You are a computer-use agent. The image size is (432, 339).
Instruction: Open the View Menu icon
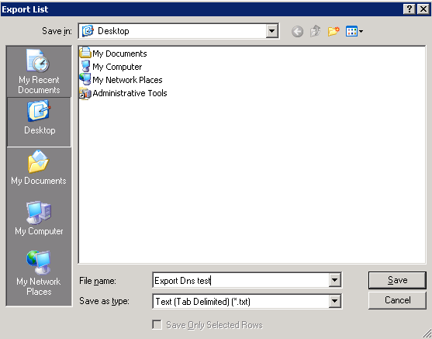click(354, 31)
